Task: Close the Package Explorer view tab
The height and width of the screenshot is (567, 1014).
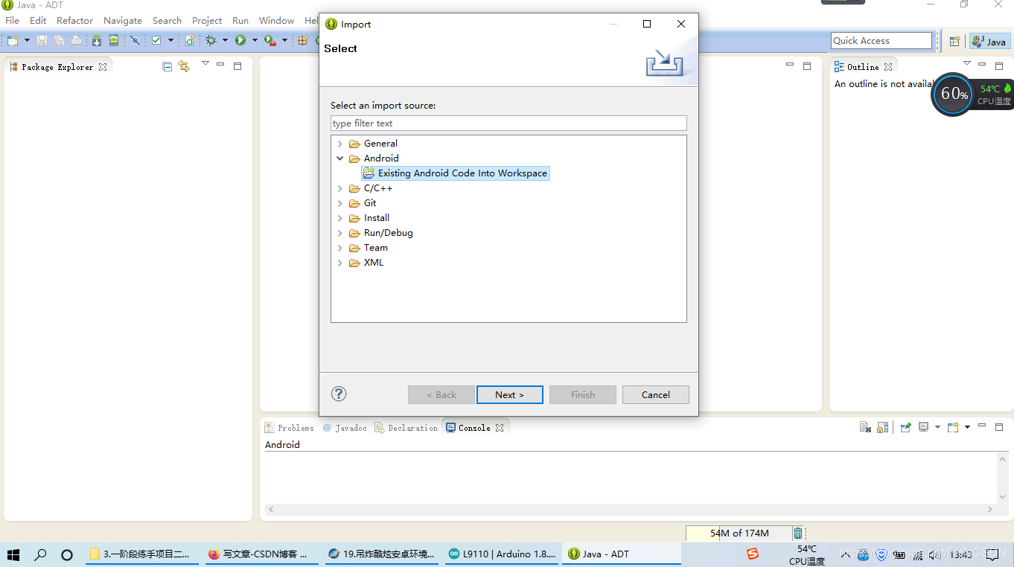Action: pos(103,66)
